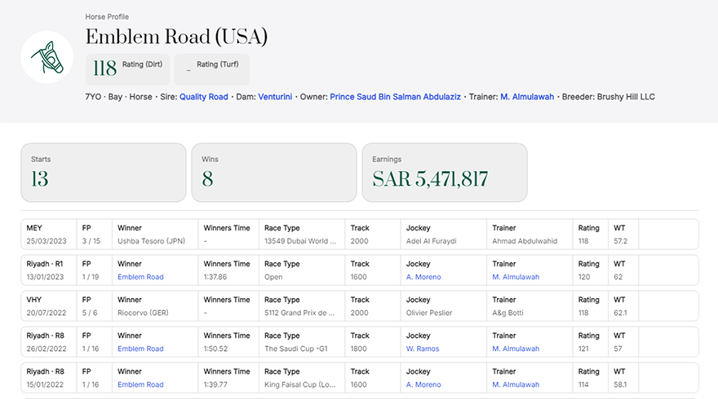The width and height of the screenshot is (718, 399).
Task: Select the Wins statistics card
Action: click(273, 173)
